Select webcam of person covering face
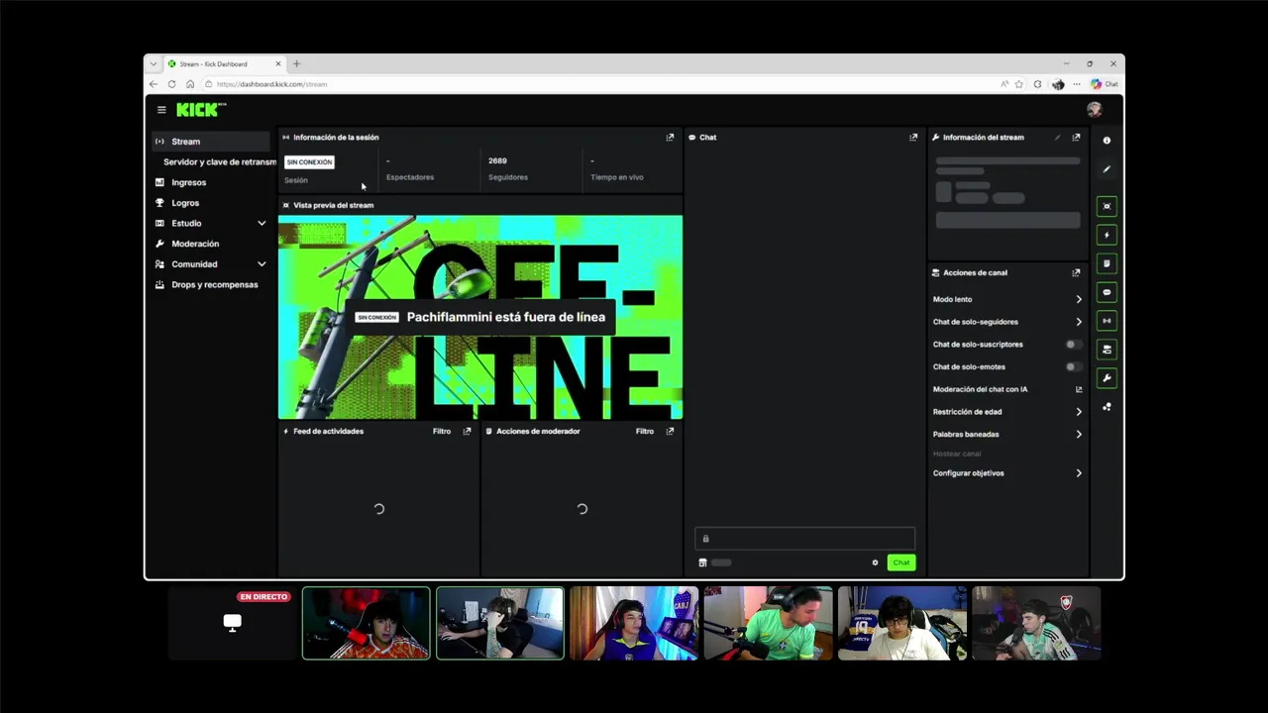The height and width of the screenshot is (713, 1268). pos(500,623)
